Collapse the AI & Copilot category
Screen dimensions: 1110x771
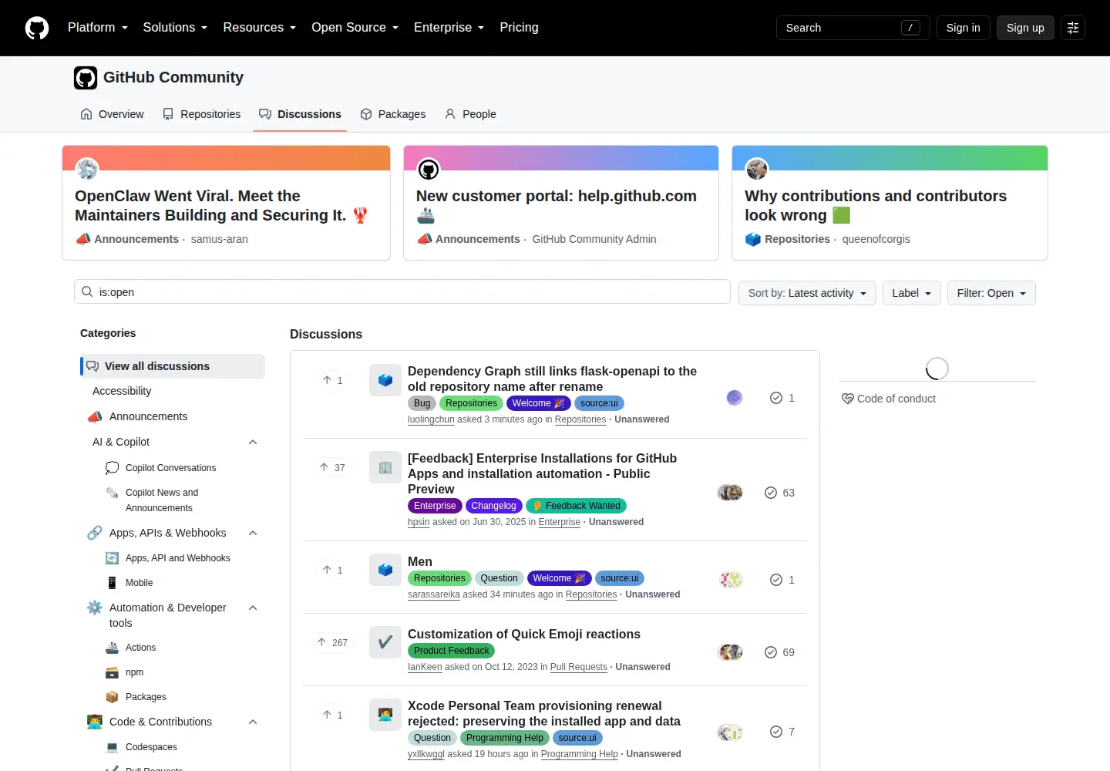(x=253, y=442)
